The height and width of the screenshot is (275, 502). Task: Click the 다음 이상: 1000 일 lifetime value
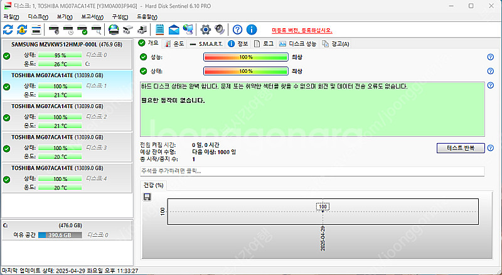click(214, 152)
